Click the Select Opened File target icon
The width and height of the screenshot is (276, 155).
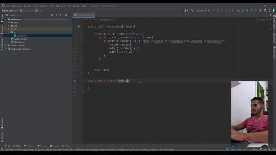pos(52,15)
